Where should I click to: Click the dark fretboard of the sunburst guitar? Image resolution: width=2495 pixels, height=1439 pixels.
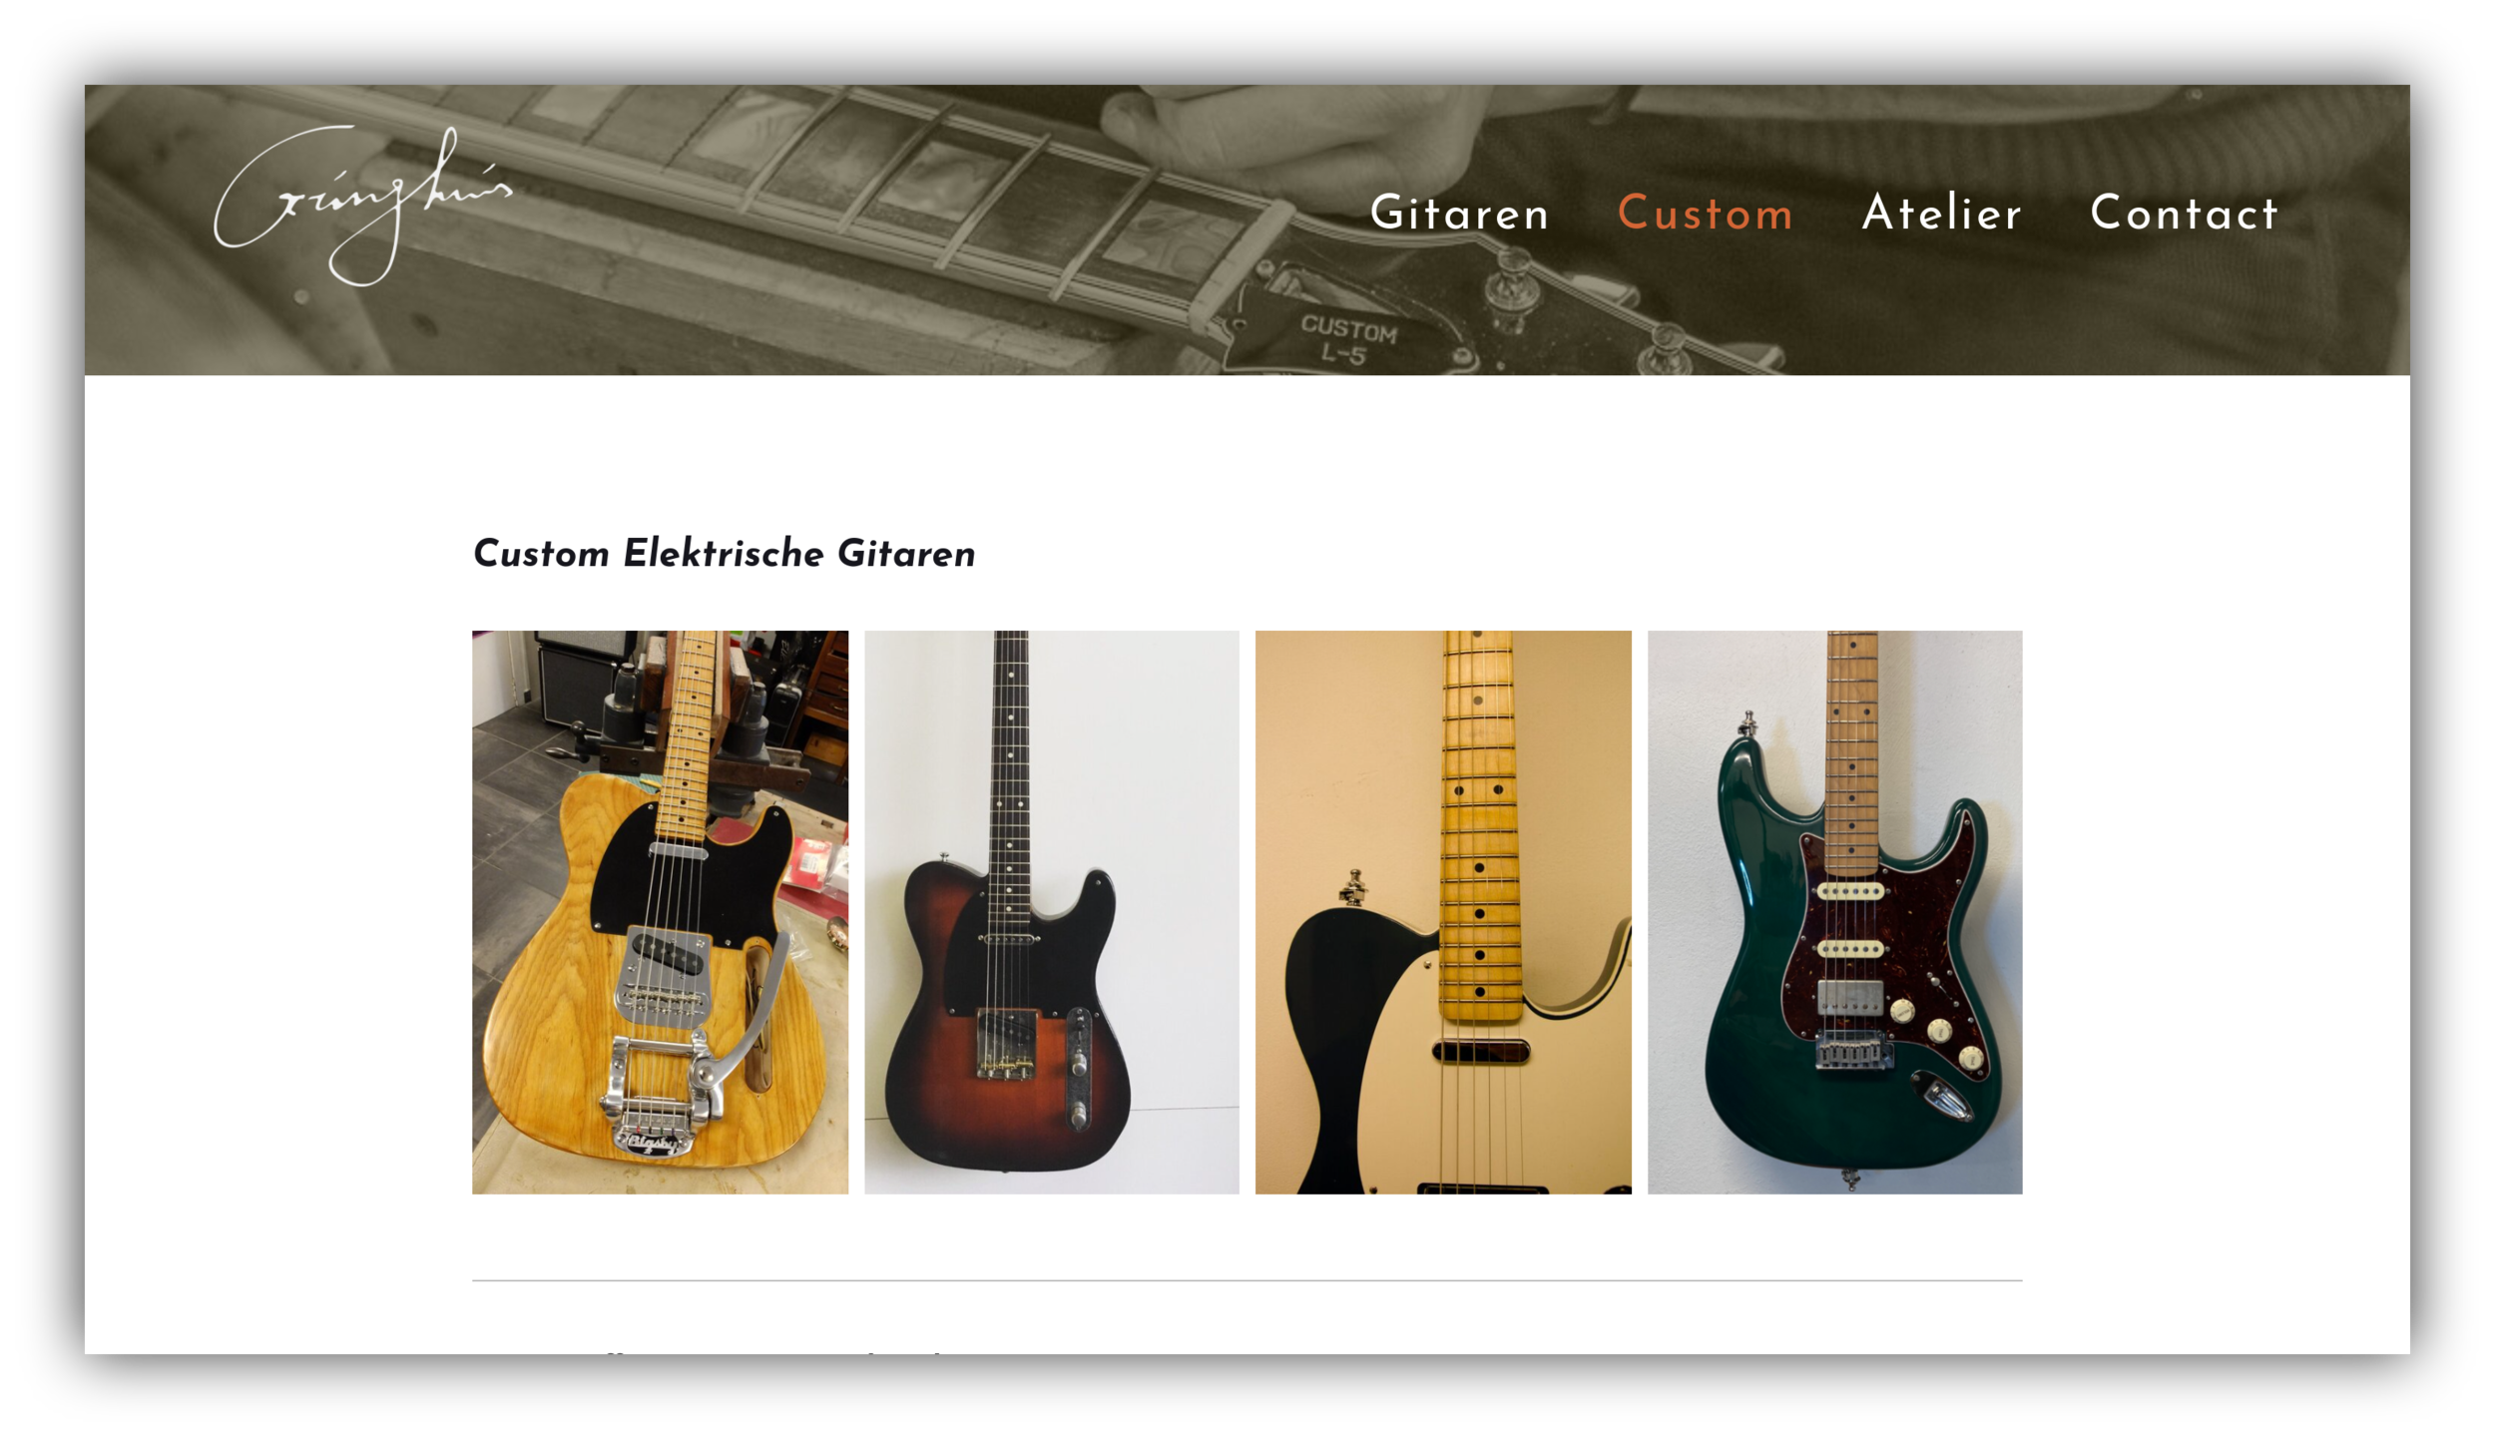(x=1009, y=778)
